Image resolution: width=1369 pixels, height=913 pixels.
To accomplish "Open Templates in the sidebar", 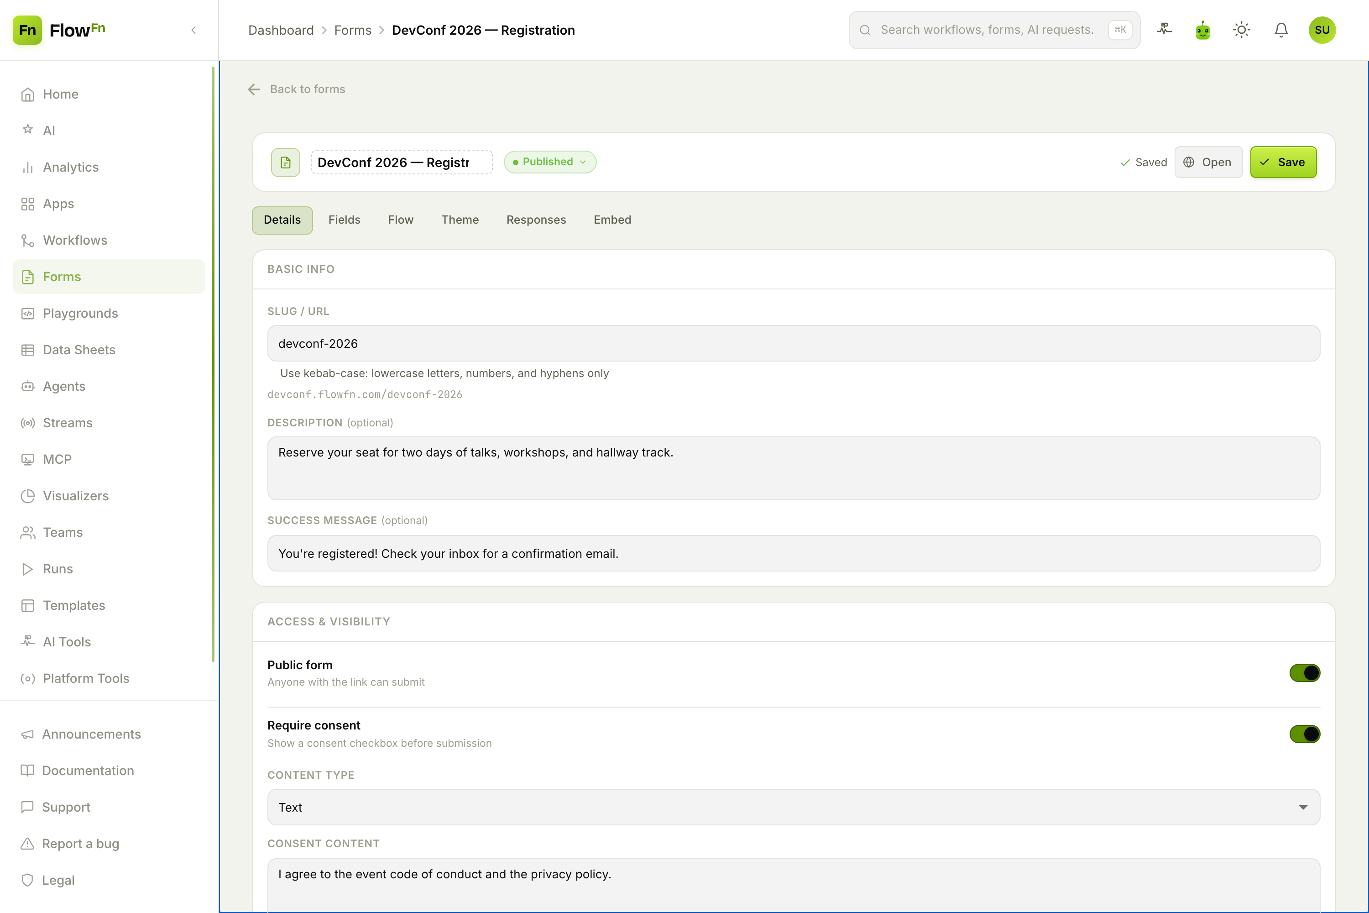I will [109, 605].
